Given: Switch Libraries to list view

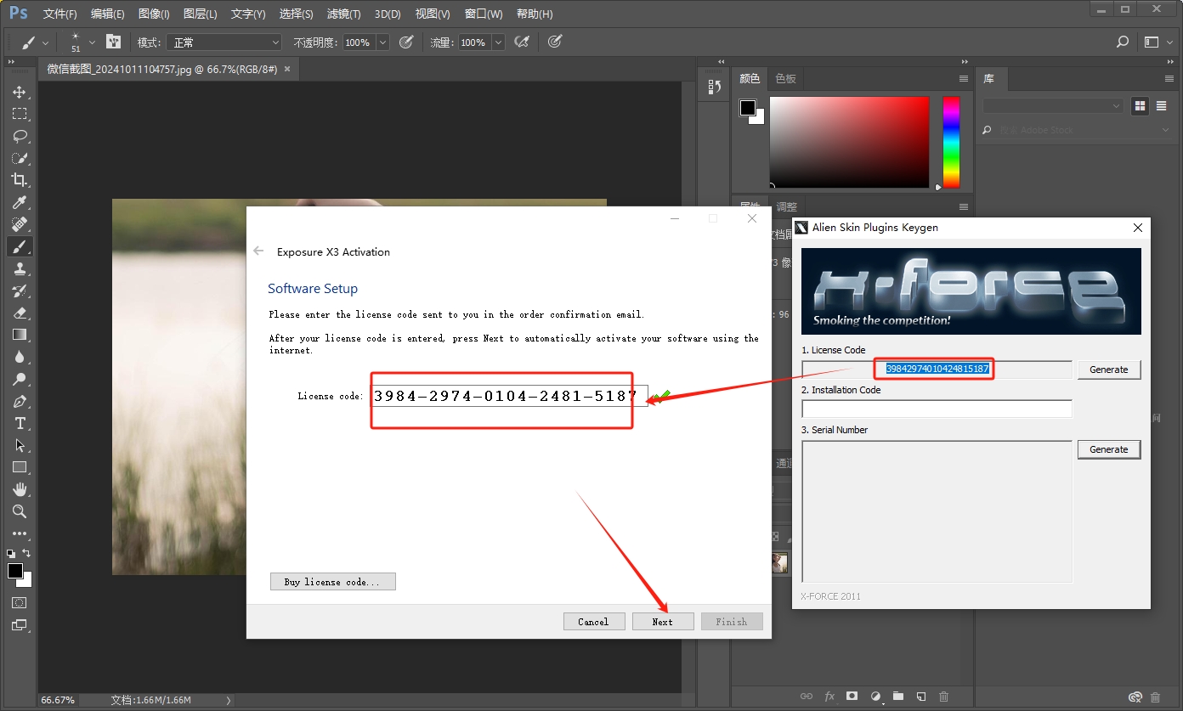Looking at the screenshot, I should 1161,106.
